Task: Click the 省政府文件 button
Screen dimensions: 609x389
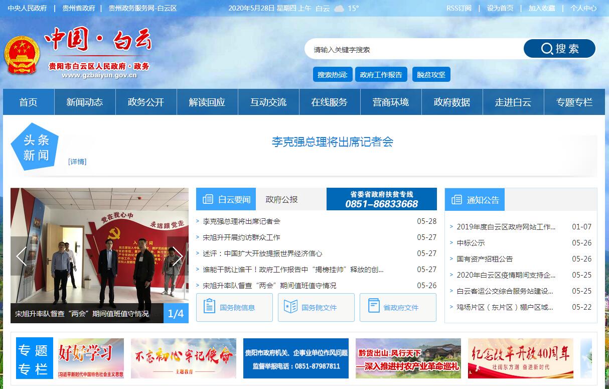Action: (398, 307)
